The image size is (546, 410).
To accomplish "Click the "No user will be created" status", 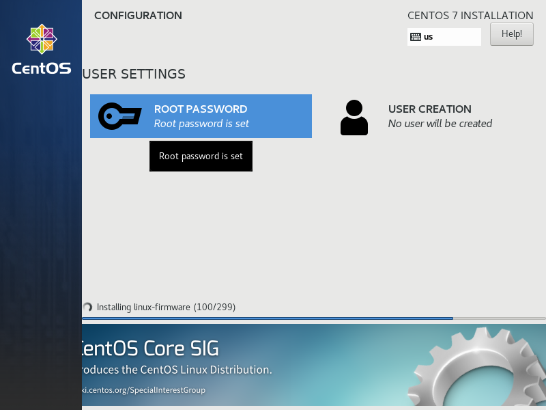I will pyautogui.click(x=440, y=124).
